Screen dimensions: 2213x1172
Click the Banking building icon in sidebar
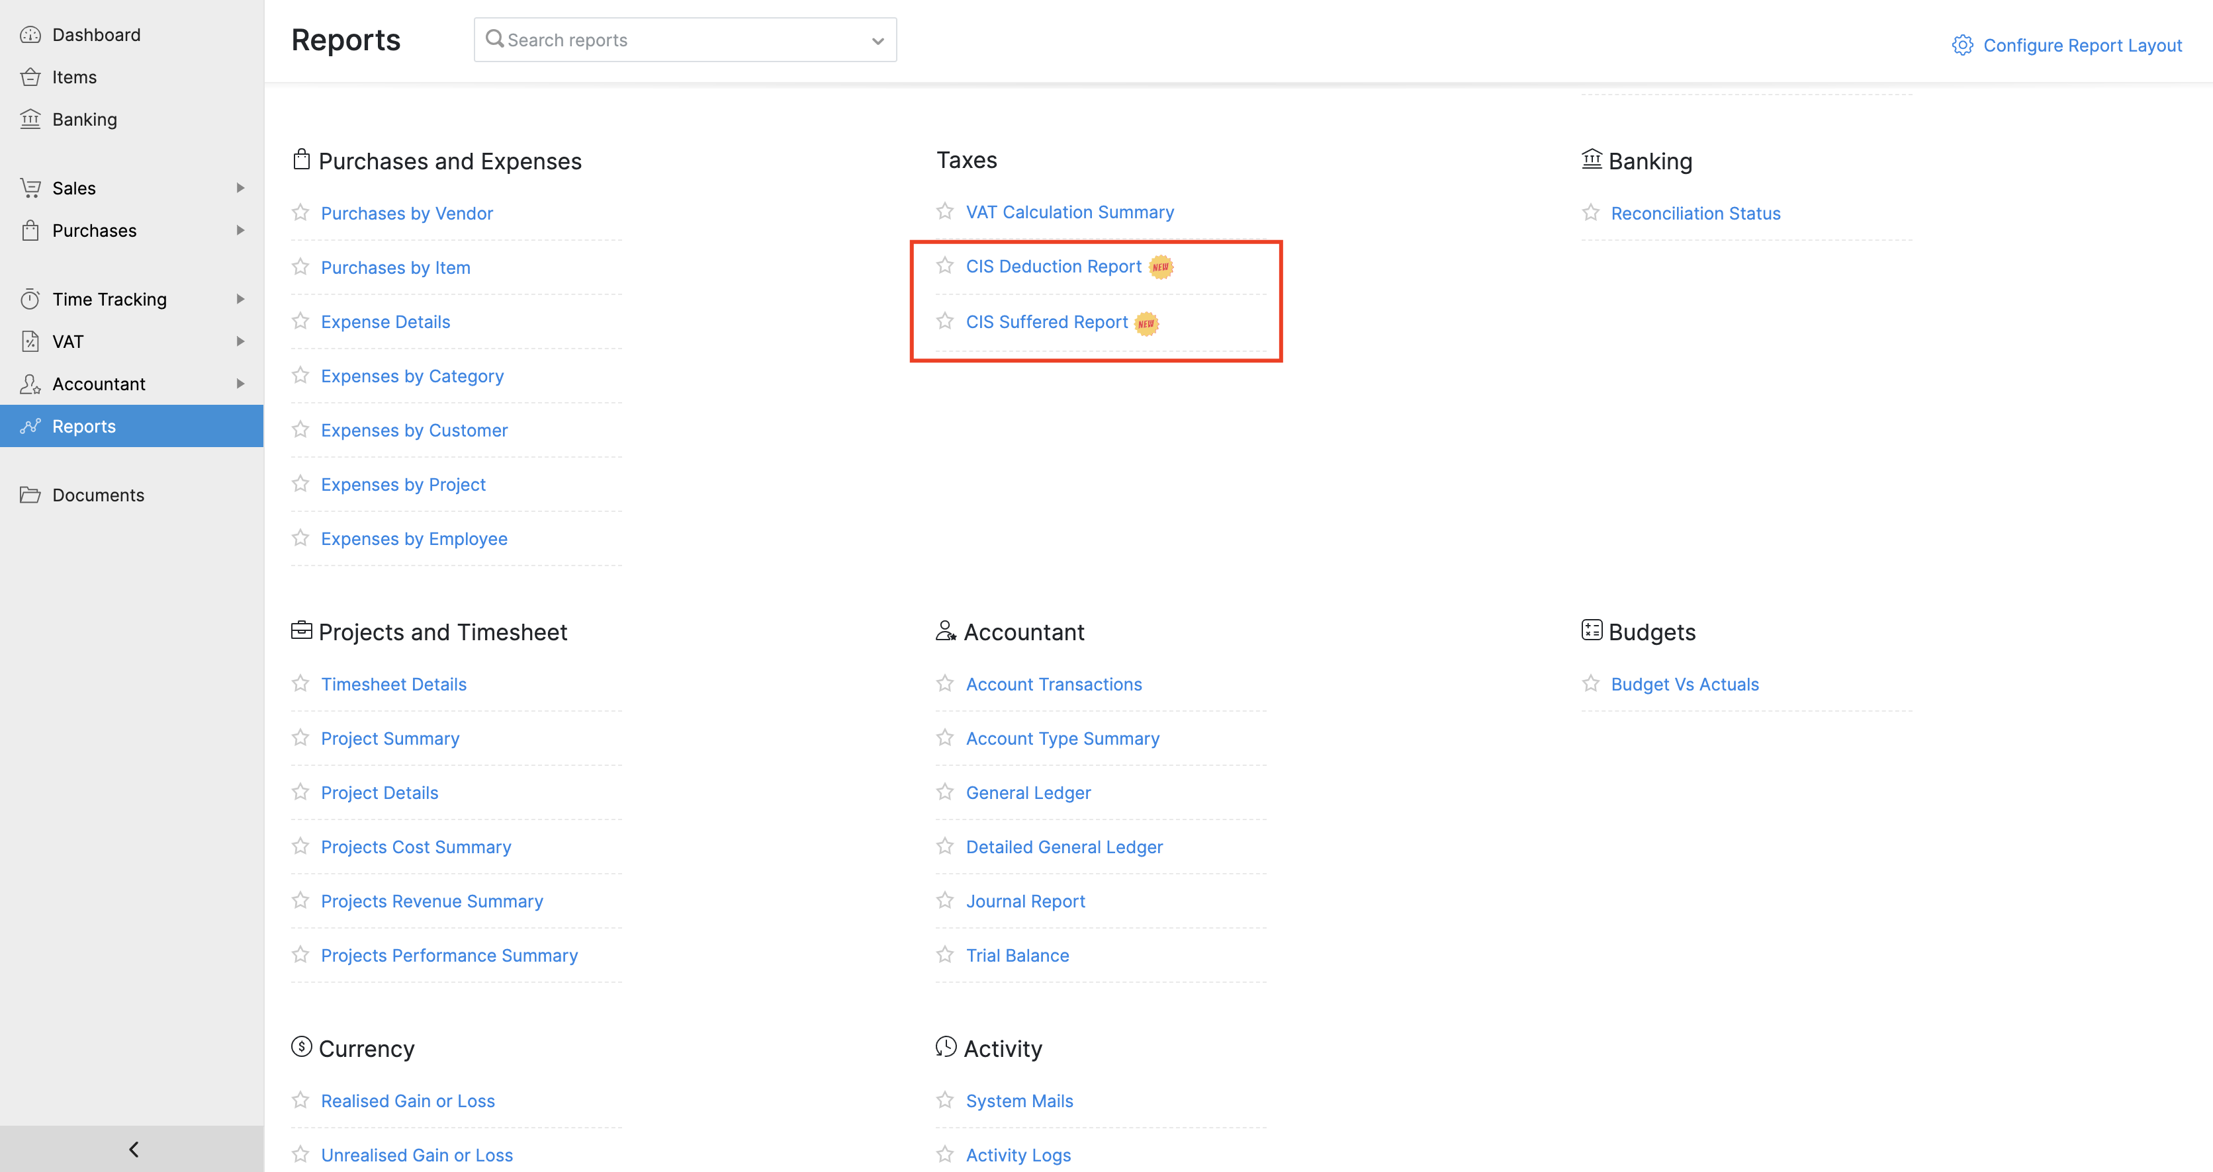point(30,119)
